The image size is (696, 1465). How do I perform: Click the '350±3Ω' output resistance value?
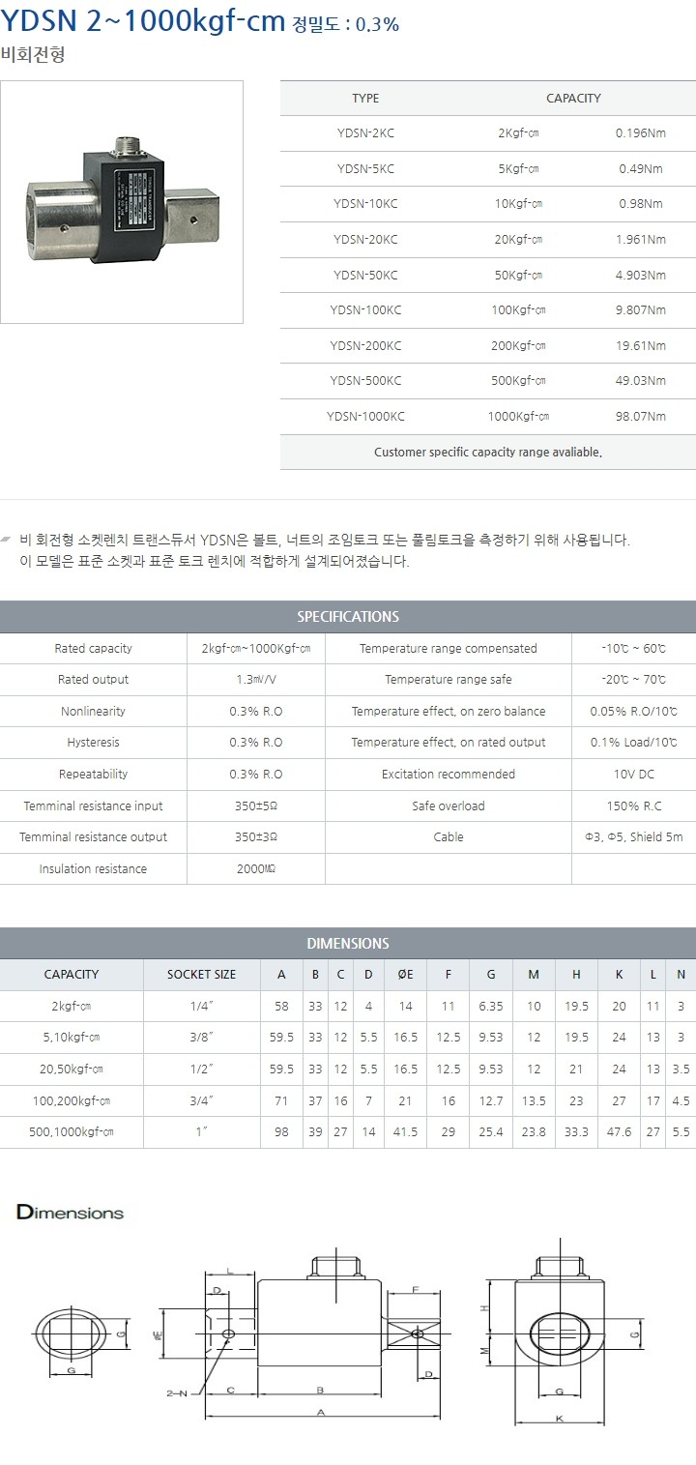pos(256,837)
